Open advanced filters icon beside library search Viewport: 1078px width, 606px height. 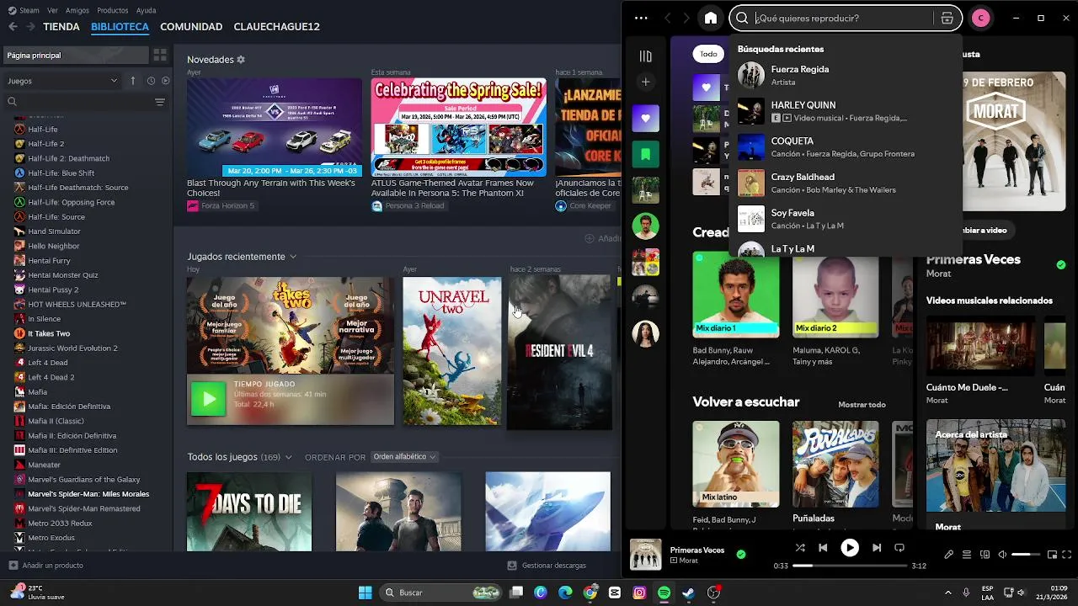coord(159,102)
